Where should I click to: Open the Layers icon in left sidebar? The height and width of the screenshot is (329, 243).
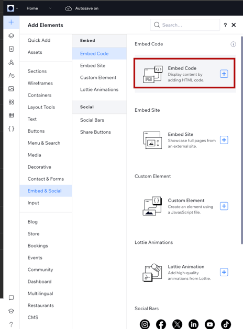point(12,36)
